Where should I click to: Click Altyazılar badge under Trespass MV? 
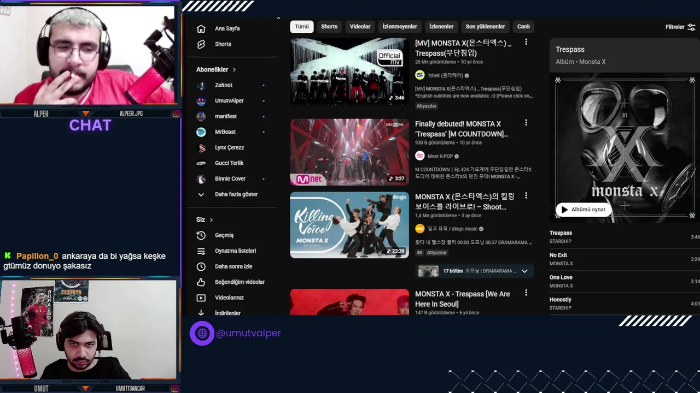point(427,106)
